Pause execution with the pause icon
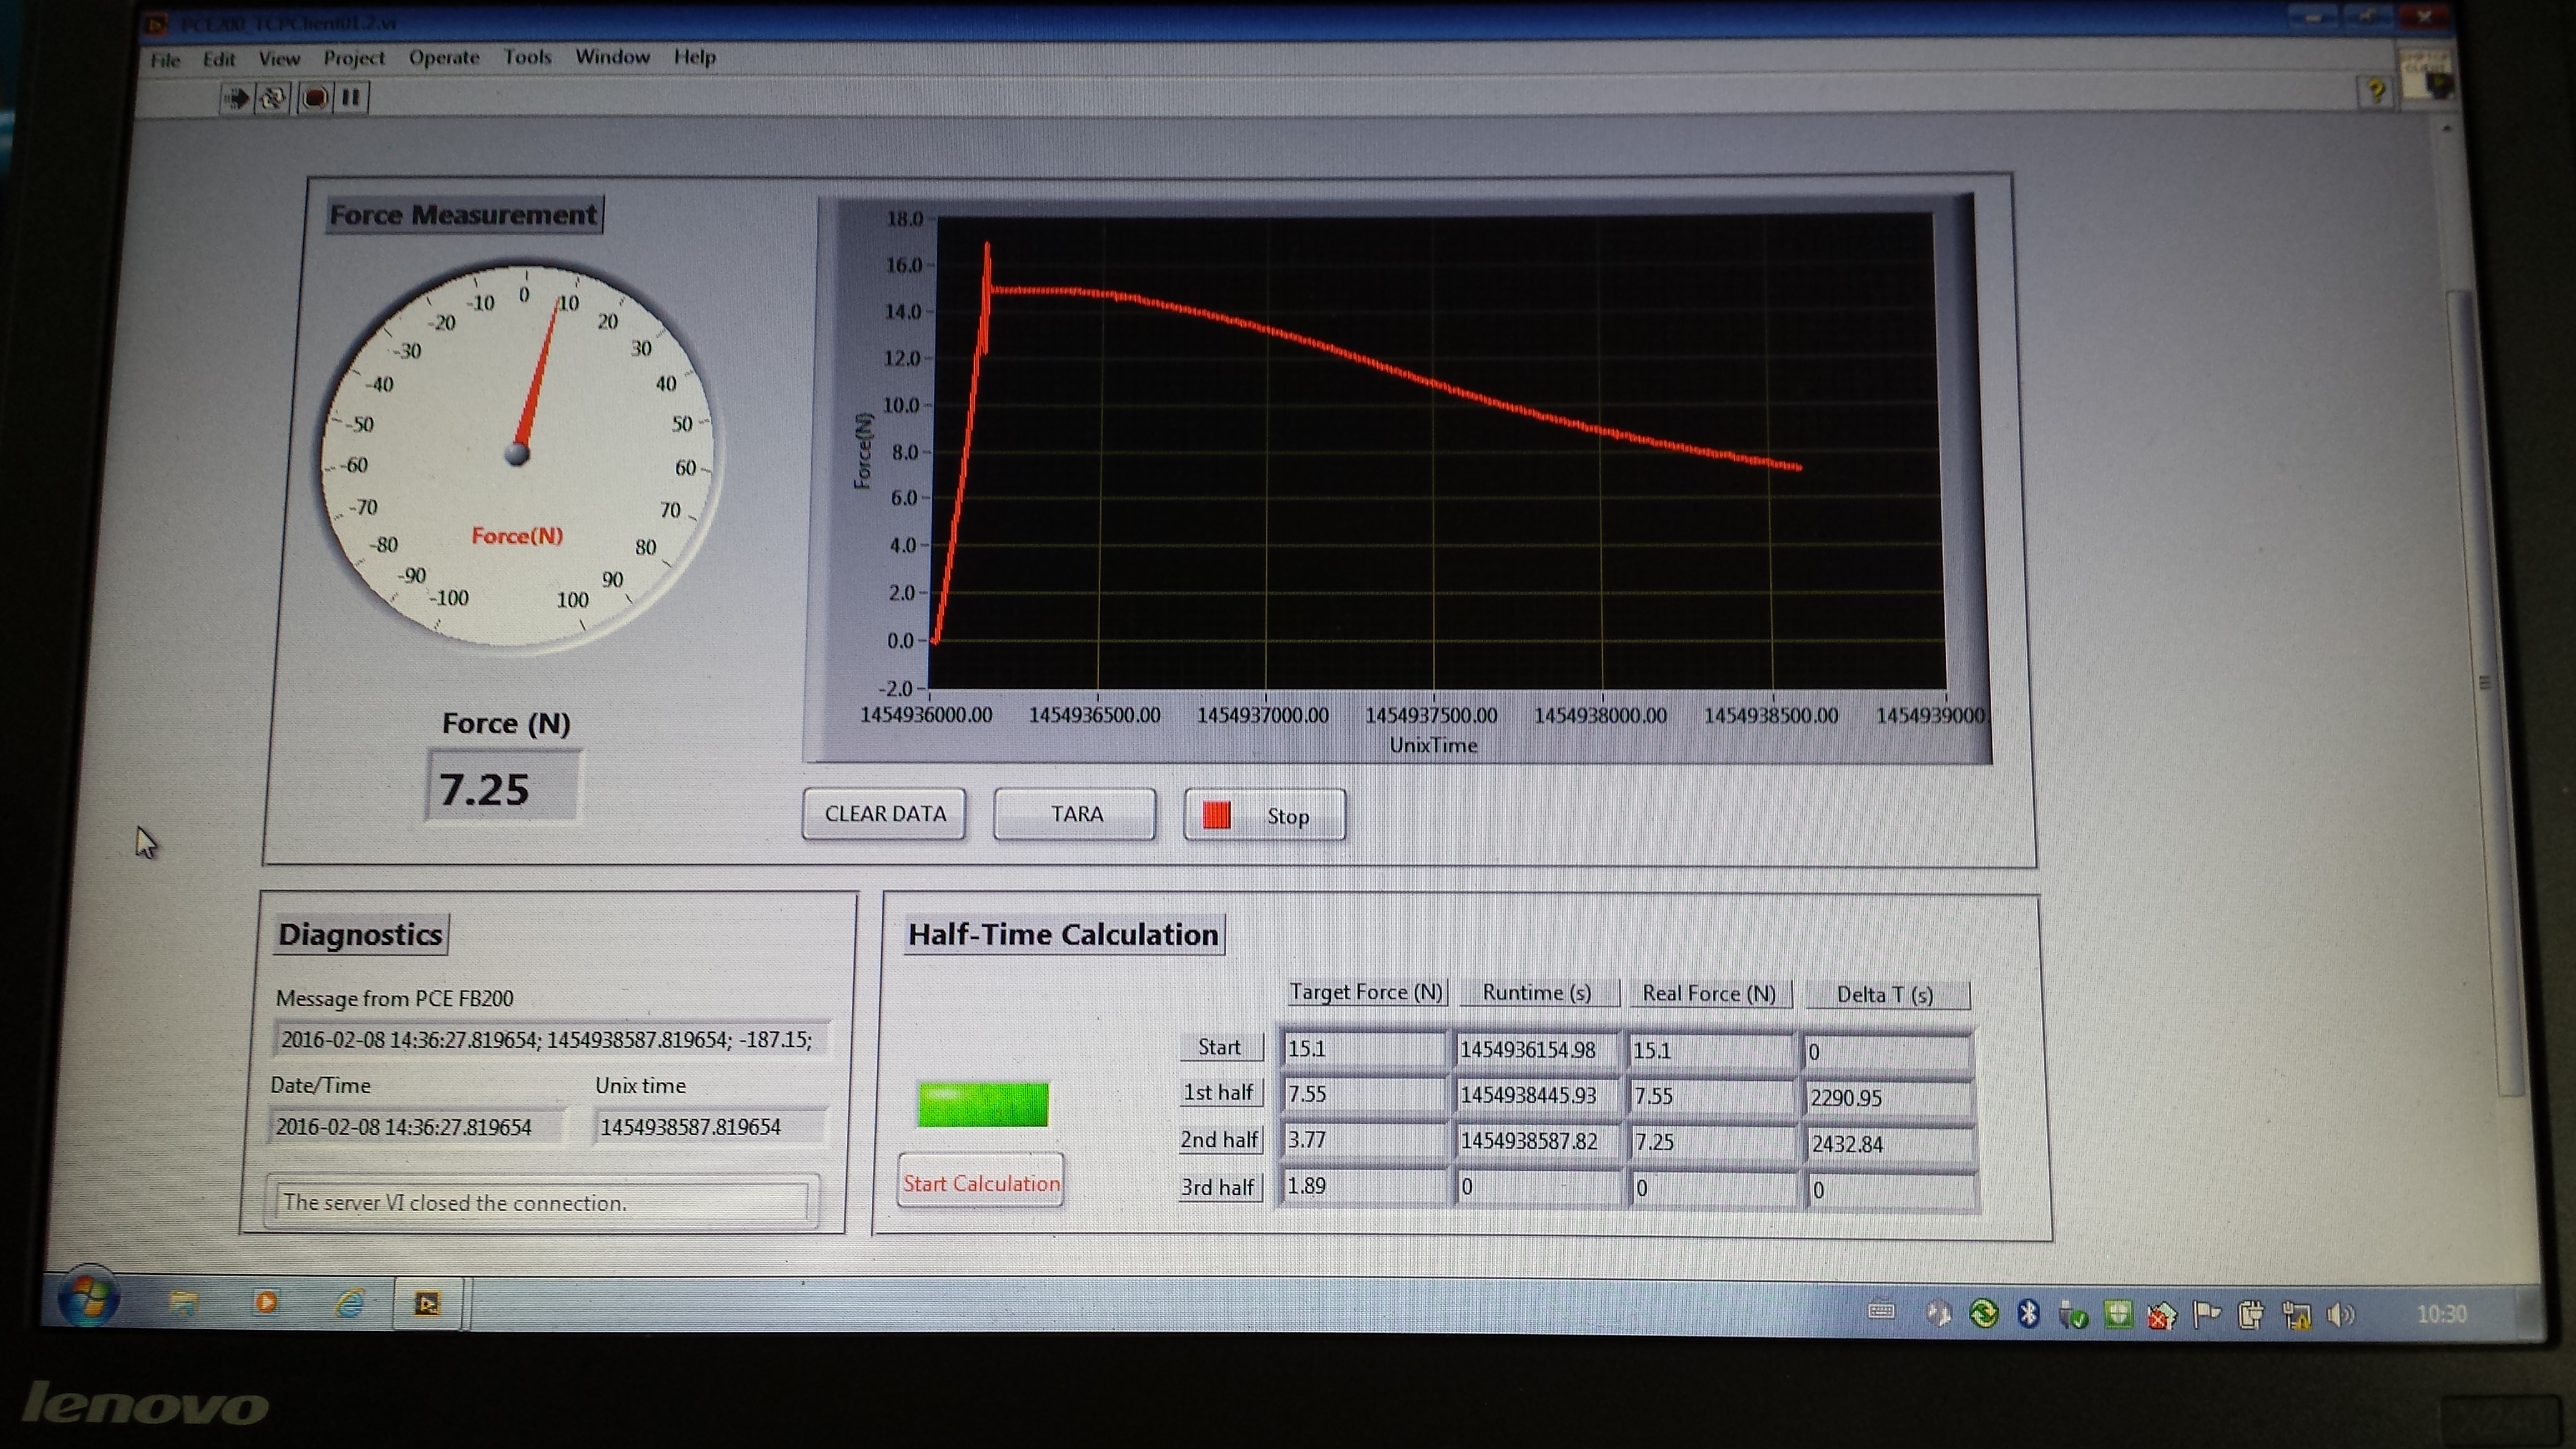2576x1449 pixels. coord(350,98)
